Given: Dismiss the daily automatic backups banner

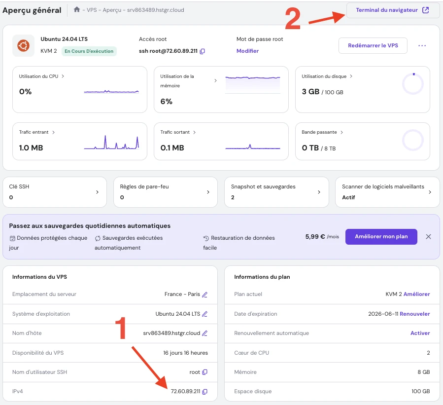Looking at the screenshot, I should coord(428,237).
